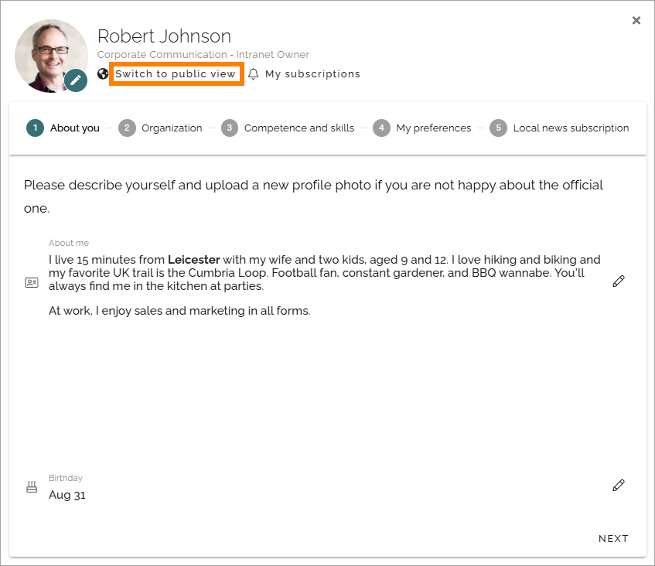The height and width of the screenshot is (566, 655).
Task: Select the My preferences step
Action: tap(422, 128)
